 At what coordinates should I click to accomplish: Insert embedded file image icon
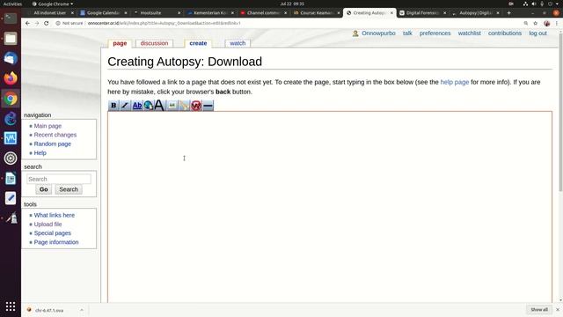(x=172, y=106)
